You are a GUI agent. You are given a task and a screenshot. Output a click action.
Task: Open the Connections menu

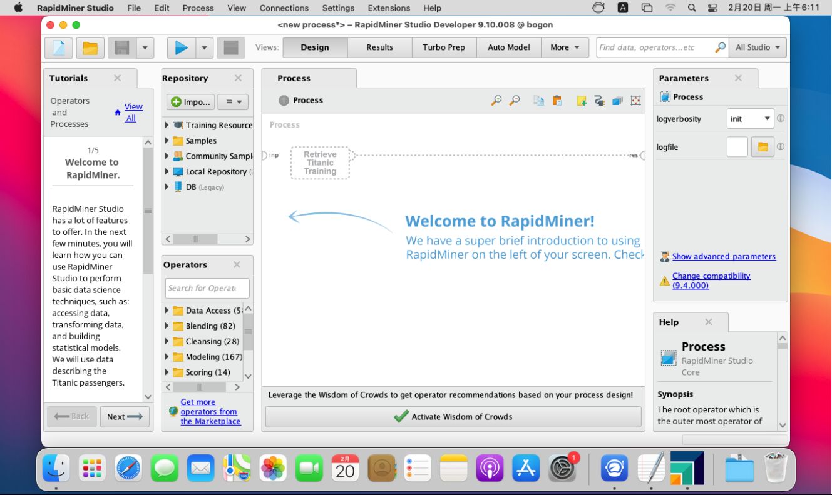(284, 8)
